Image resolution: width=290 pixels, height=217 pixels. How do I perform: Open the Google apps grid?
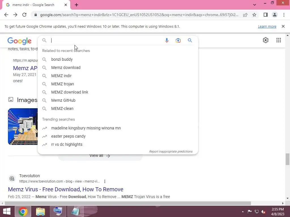pos(279,40)
